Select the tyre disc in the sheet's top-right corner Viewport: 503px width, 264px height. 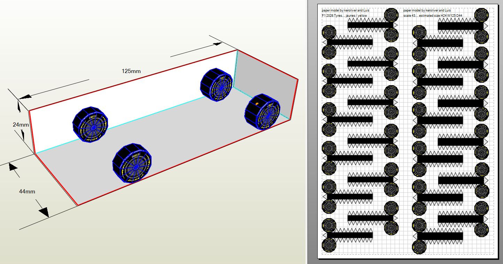point(481,15)
